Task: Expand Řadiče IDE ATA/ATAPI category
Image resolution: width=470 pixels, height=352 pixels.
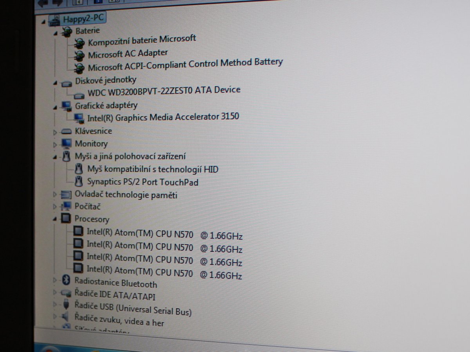Action: pyautogui.click(x=55, y=292)
